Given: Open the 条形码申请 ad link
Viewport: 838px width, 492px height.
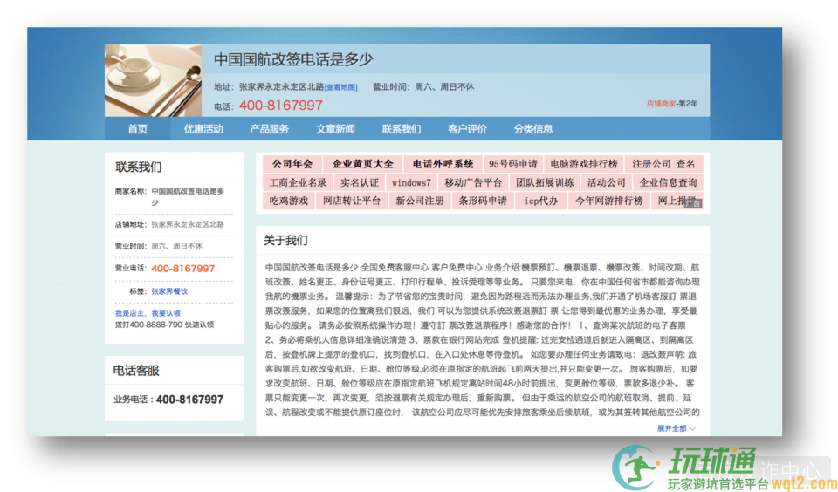Looking at the screenshot, I should (483, 201).
